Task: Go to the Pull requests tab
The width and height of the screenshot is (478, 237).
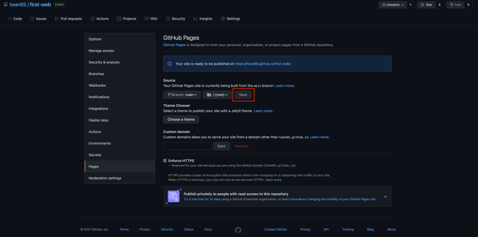Action: point(68,19)
